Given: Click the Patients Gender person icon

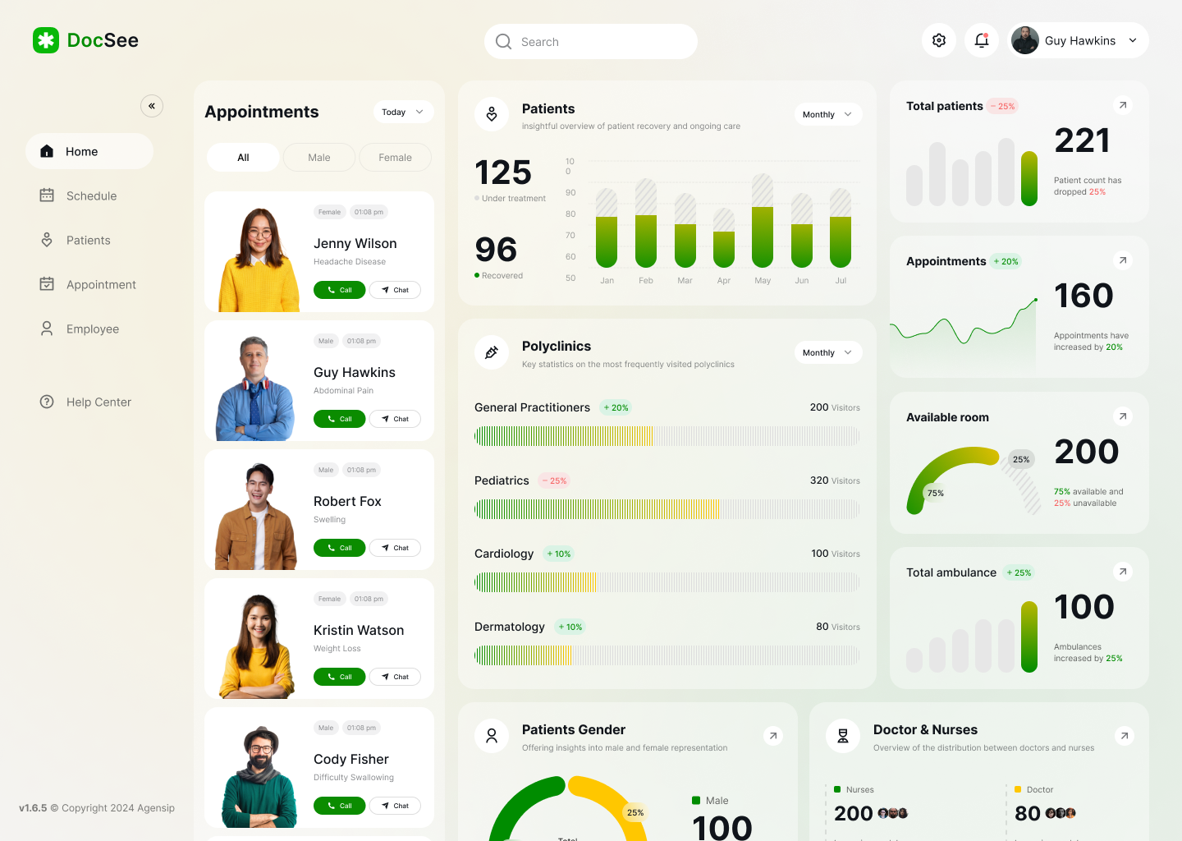Looking at the screenshot, I should click(x=492, y=736).
